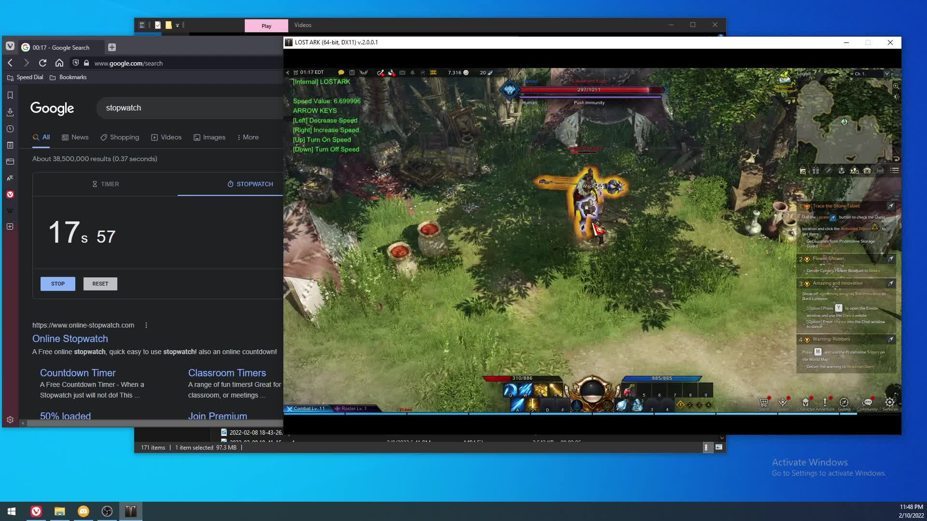Open the gift box icon under minimap
The width and height of the screenshot is (927, 521).
click(x=815, y=171)
